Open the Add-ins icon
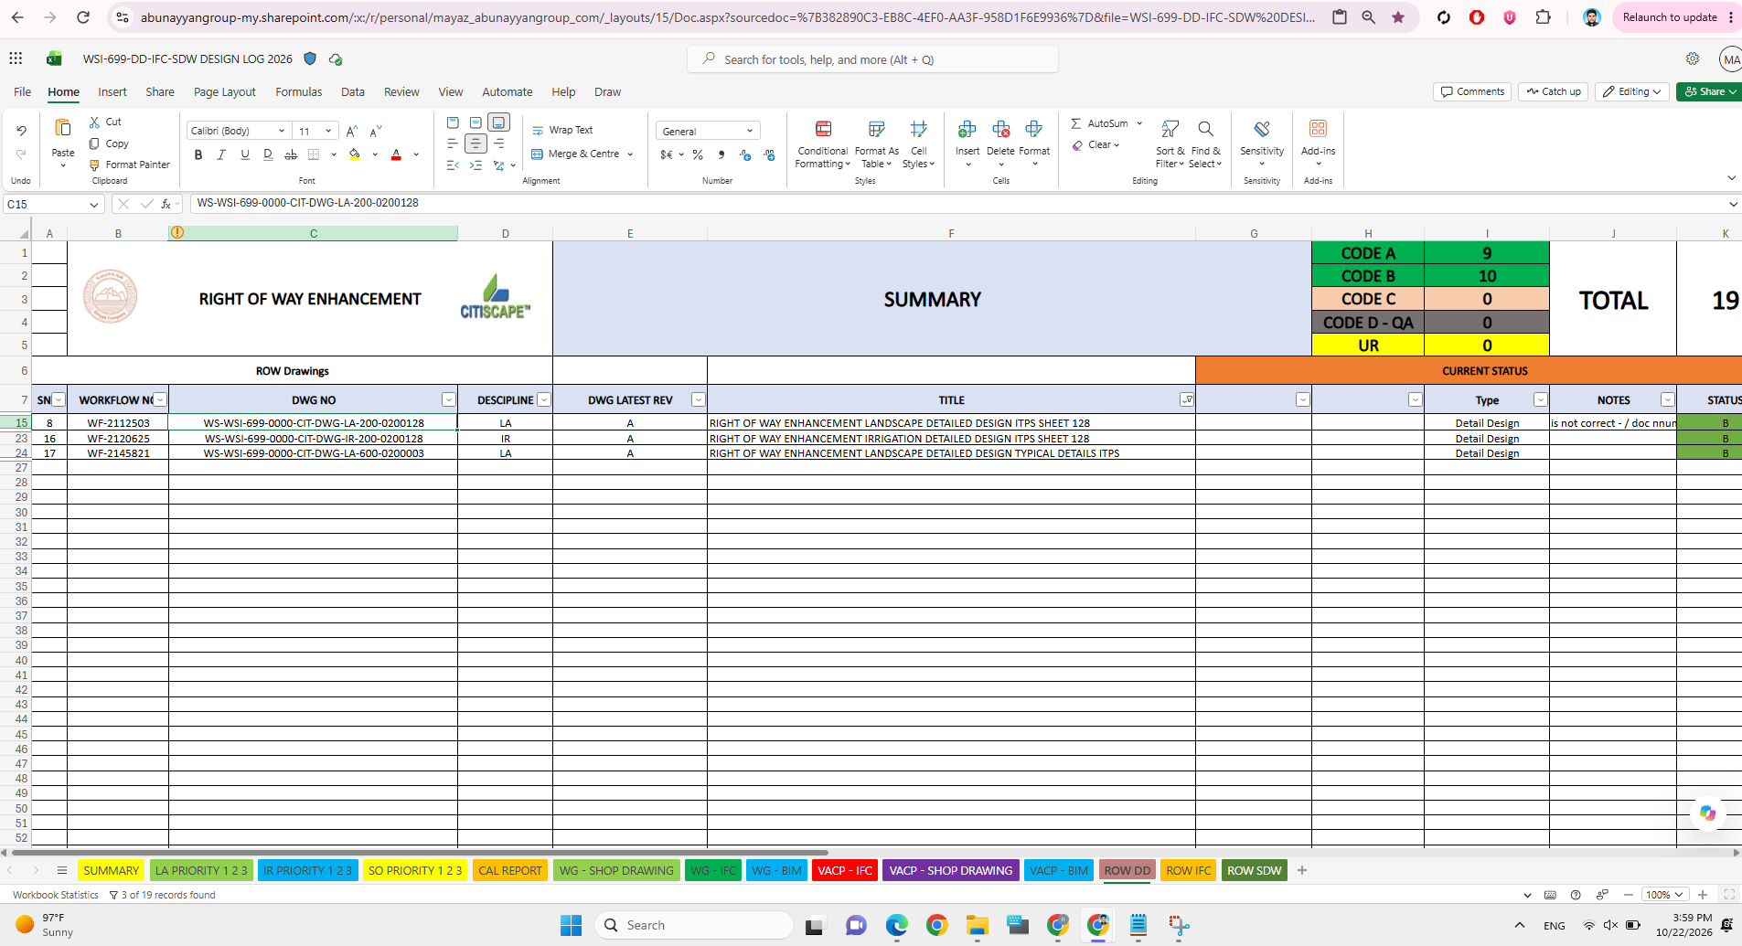This screenshot has width=1742, height=946. coord(1318,129)
